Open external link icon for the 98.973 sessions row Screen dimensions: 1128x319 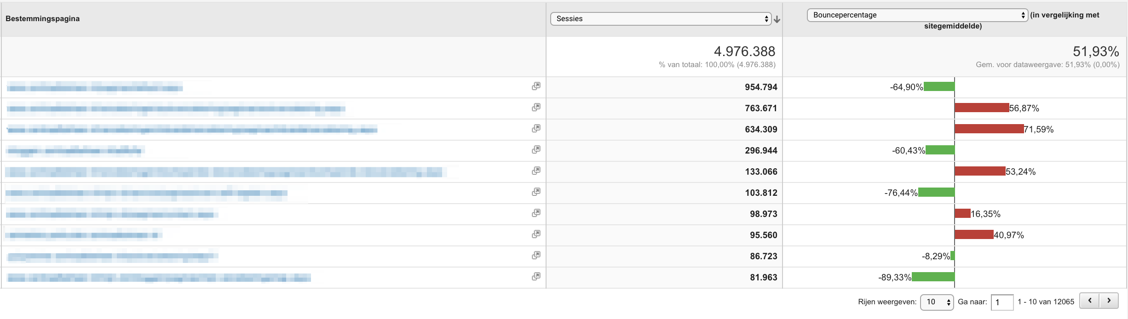tap(536, 213)
